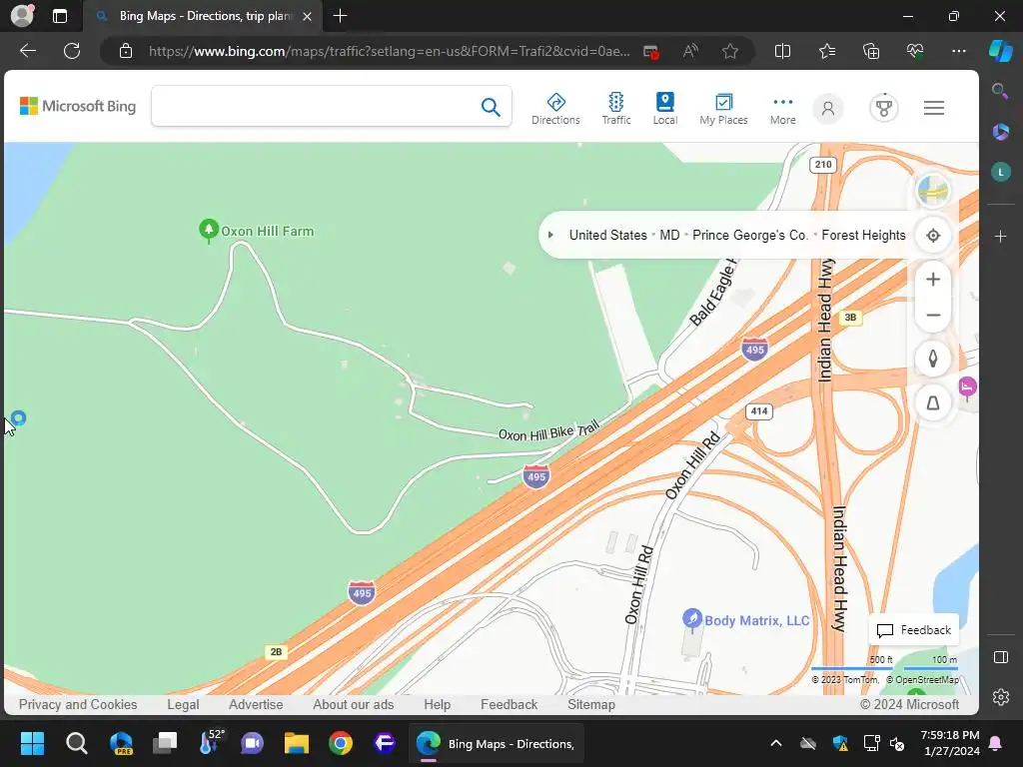Open a new browser tab

[340, 16]
